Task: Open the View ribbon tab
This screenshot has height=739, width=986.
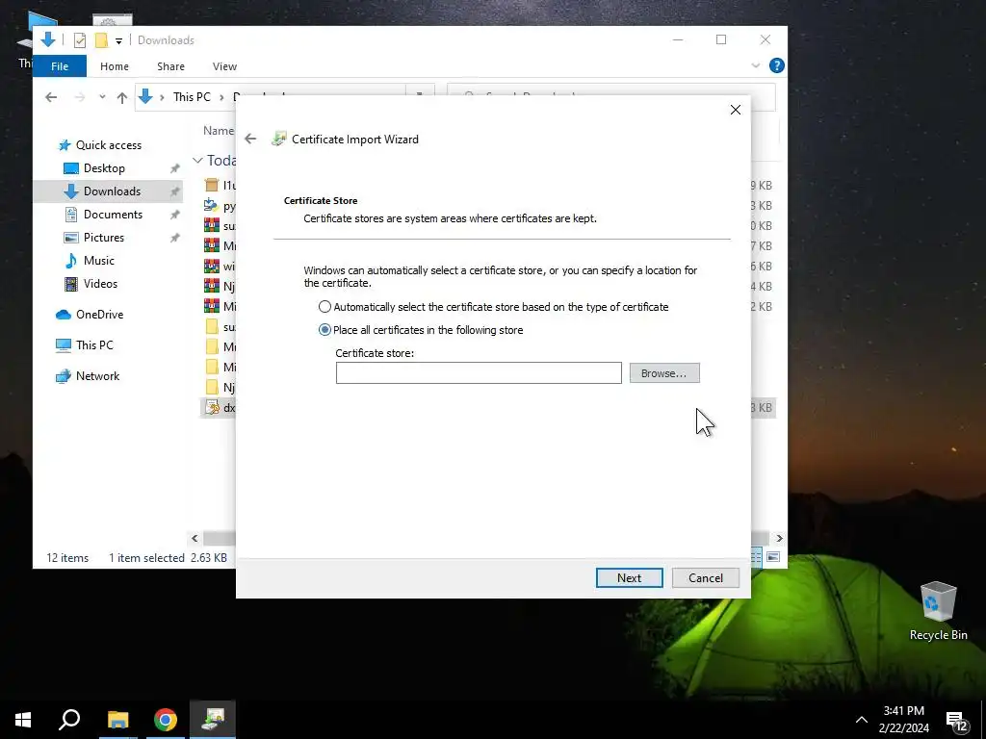Action: click(224, 66)
